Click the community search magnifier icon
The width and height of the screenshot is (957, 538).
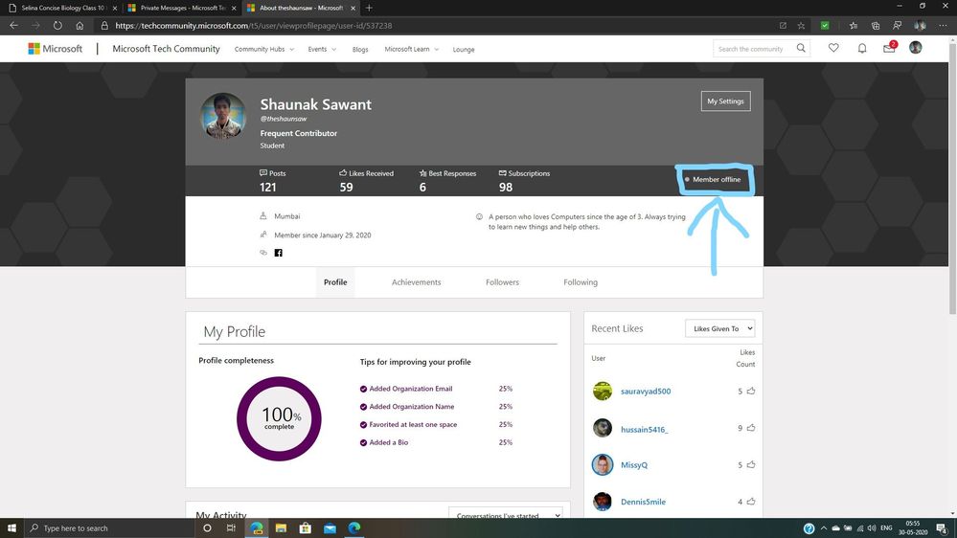coord(801,48)
